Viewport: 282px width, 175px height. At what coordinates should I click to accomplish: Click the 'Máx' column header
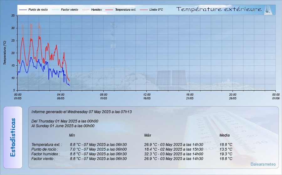point(148,135)
